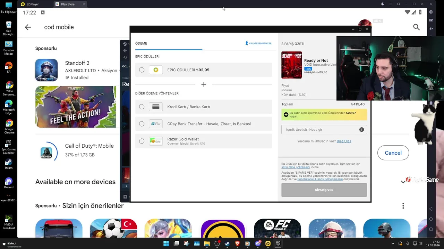The image size is (444, 249).
Task: Open the Standoff 2 app icon
Action: pyautogui.click(x=46, y=70)
